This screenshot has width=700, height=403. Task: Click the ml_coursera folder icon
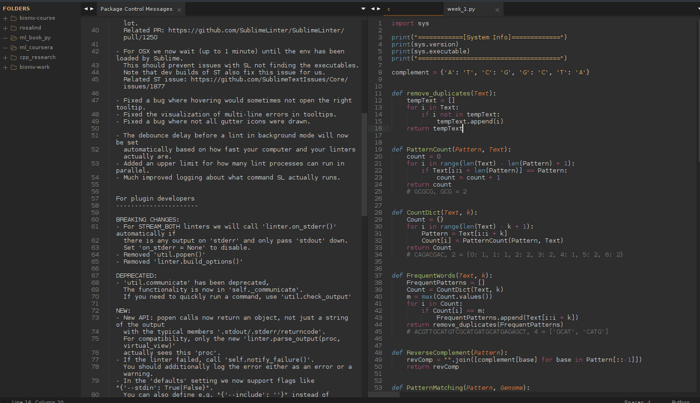pyautogui.click(x=14, y=48)
